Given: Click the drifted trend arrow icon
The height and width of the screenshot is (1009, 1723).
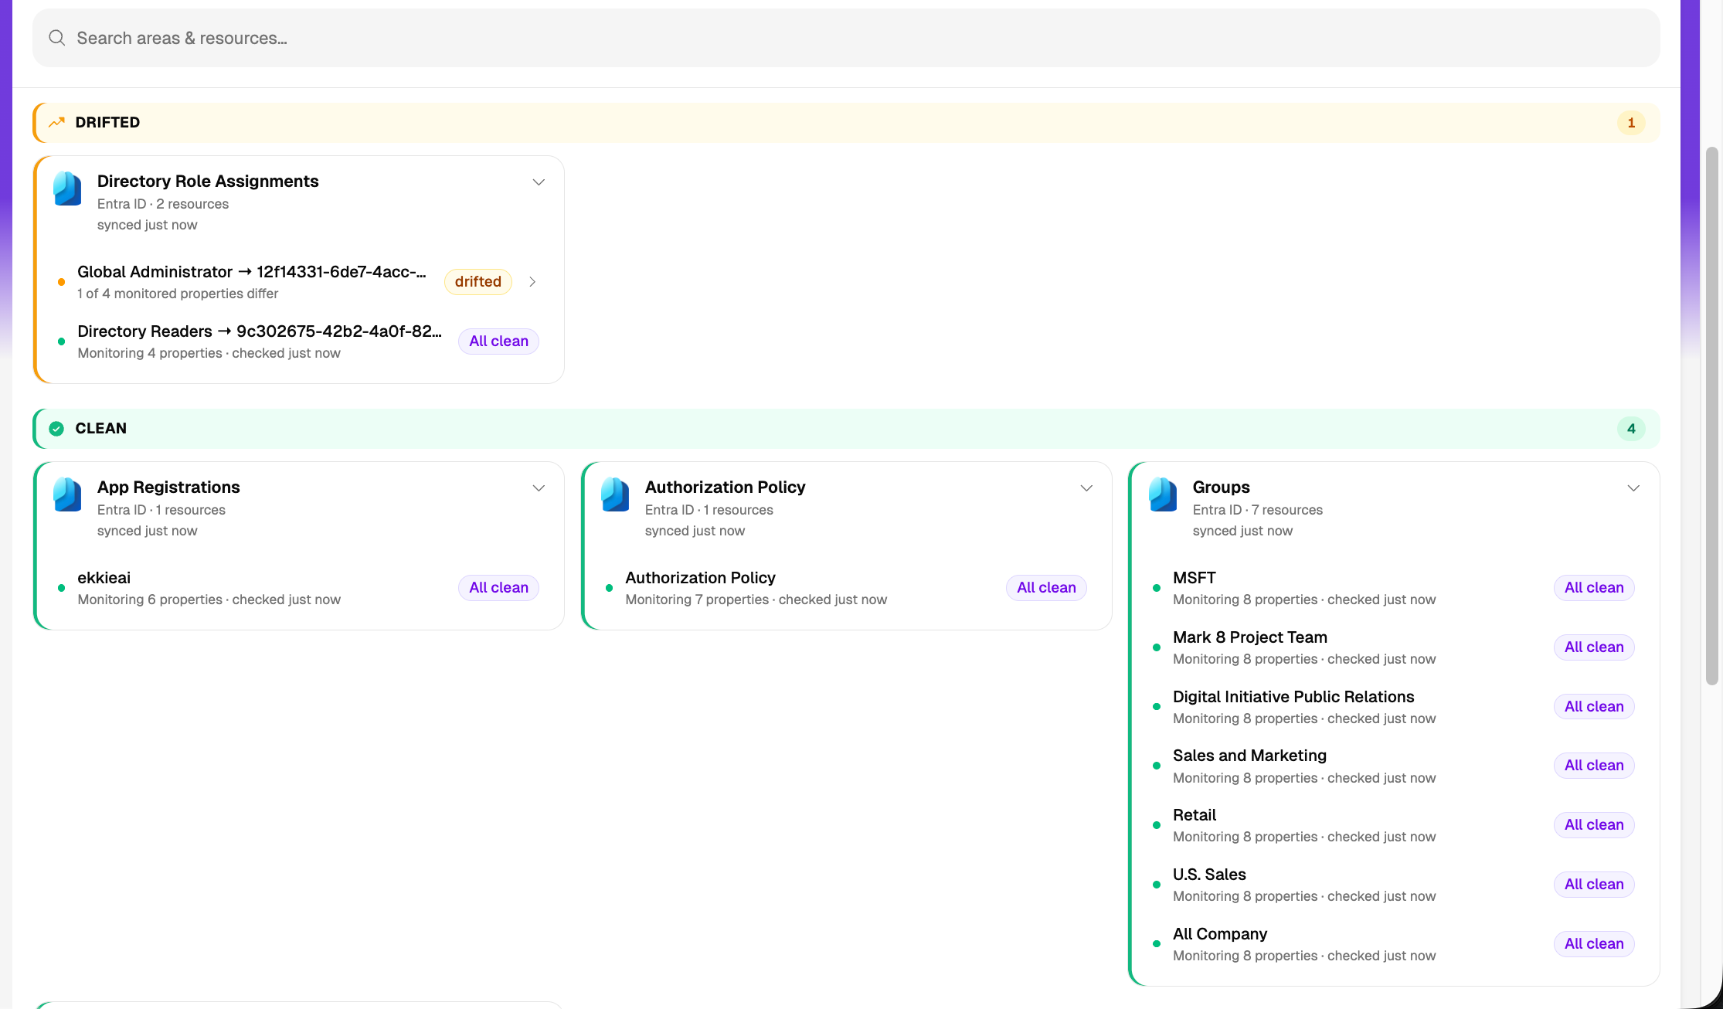Looking at the screenshot, I should click(x=56, y=122).
